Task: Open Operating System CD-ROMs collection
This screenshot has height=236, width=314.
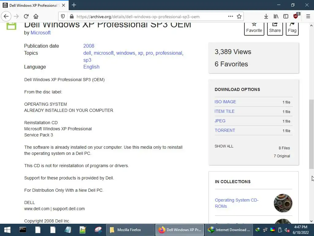Action: (237, 203)
